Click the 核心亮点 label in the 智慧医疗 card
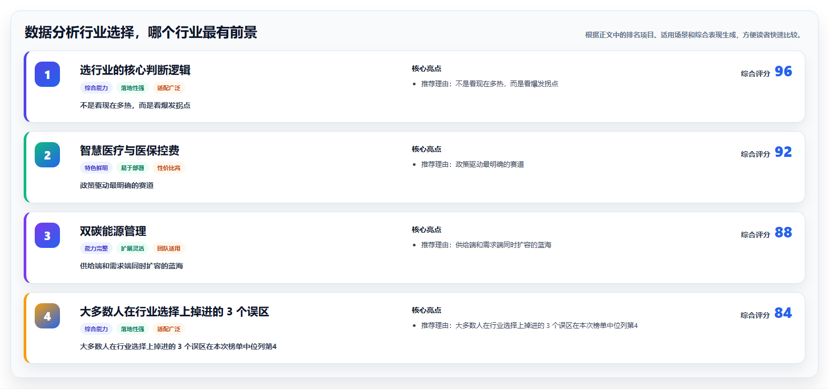The image size is (829, 389). tap(427, 149)
